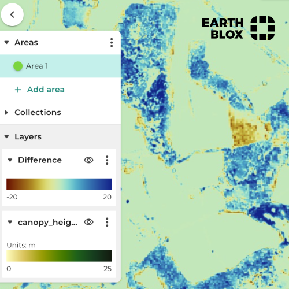
Task: Click the back arrow button
Action: [x=12, y=14]
